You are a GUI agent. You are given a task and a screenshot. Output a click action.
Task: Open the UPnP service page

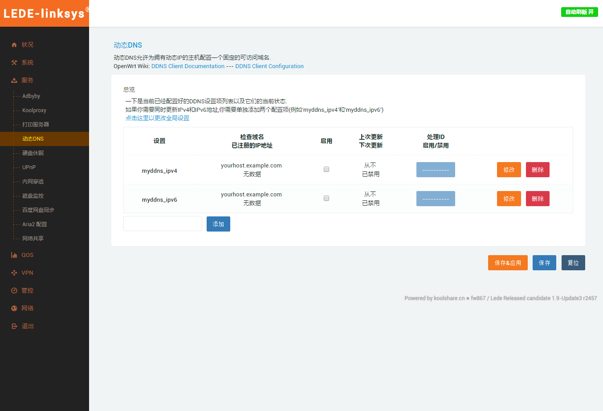point(29,167)
